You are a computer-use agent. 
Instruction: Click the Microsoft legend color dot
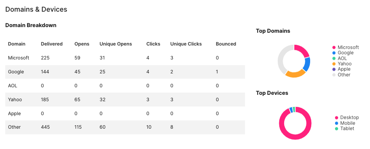point(334,47)
